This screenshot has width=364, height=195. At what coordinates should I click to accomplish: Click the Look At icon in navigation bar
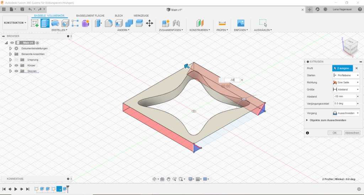162,179
